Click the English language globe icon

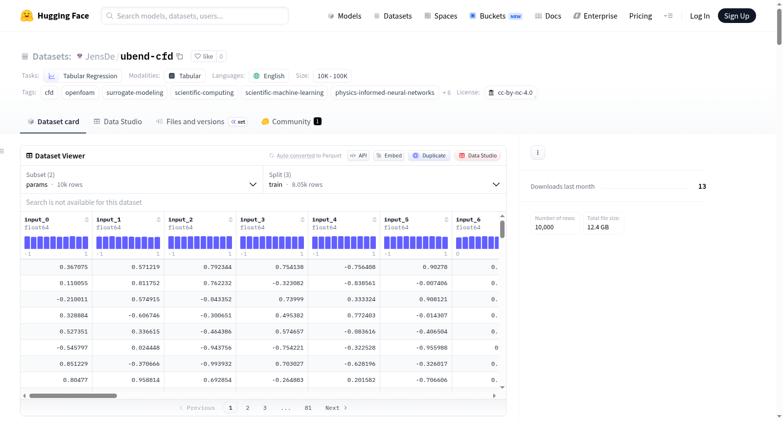pyautogui.click(x=256, y=76)
